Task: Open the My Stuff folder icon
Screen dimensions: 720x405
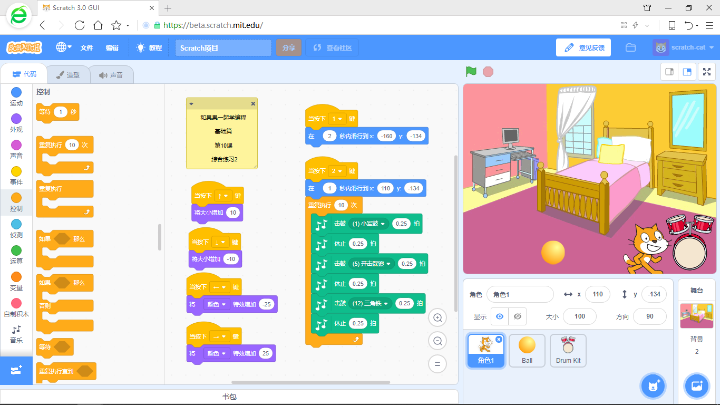Action: pos(630,47)
